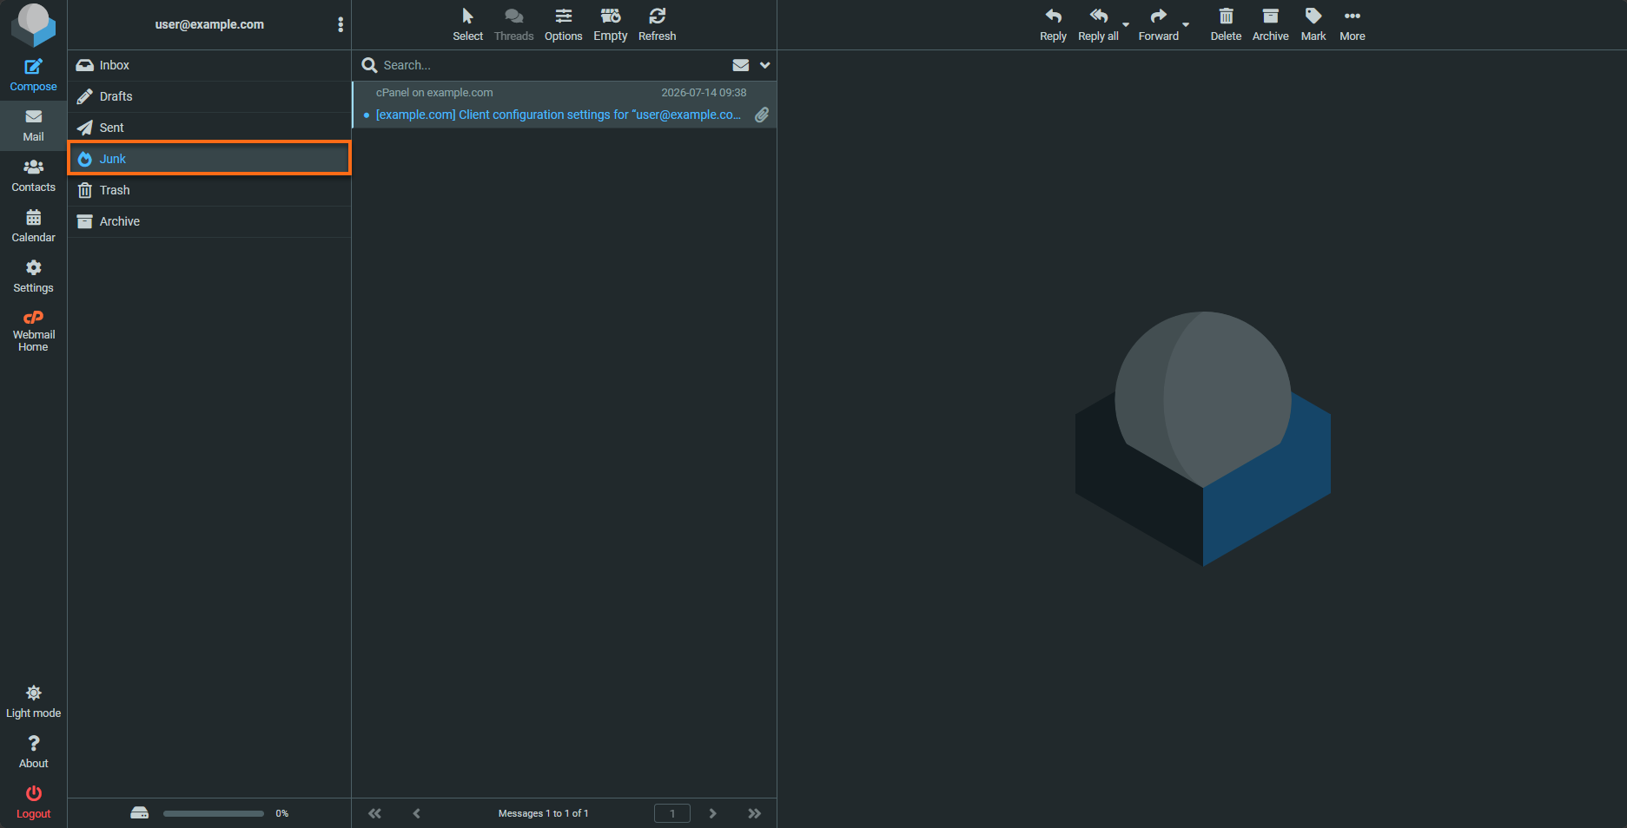This screenshot has height=828, width=1627.
Task: Go to Webmail Home
Action: click(33, 331)
